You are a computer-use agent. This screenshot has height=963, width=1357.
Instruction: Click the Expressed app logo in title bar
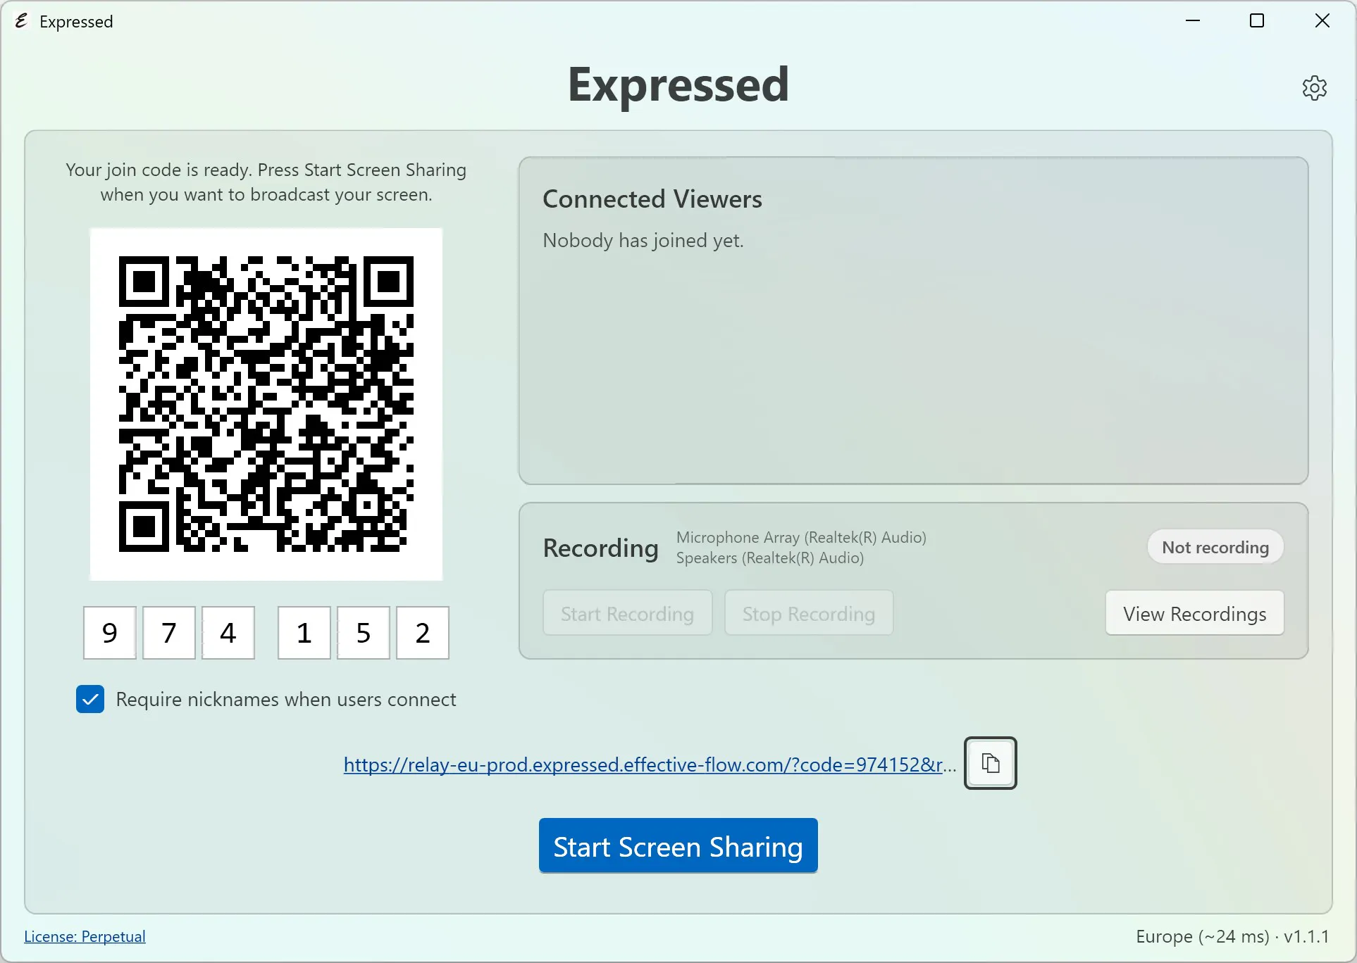coord(21,21)
